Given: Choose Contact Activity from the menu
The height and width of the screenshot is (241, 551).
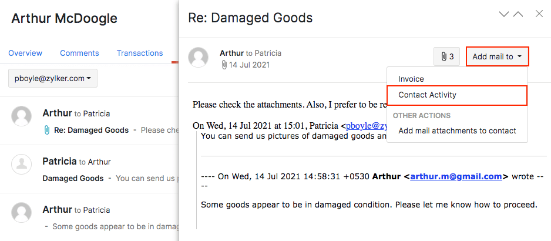Looking at the screenshot, I should (427, 95).
